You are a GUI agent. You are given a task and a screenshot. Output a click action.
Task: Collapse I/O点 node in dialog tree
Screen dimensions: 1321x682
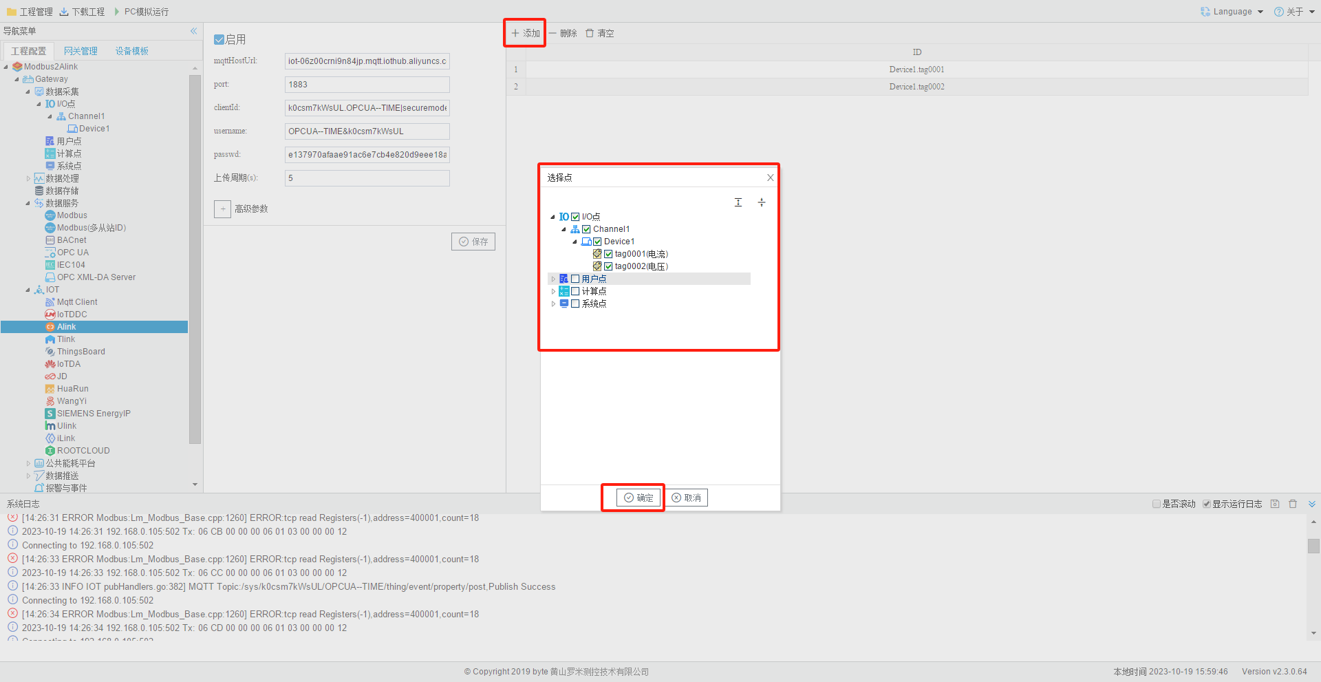point(552,217)
